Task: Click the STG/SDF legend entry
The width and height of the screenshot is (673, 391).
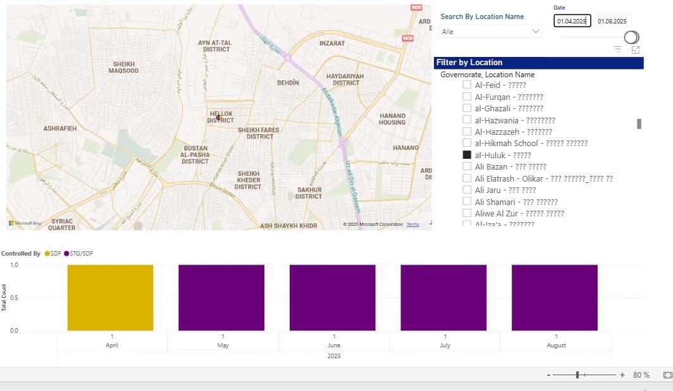Action: pos(80,253)
